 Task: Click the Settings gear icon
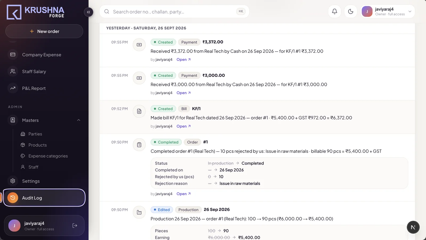click(x=13, y=181)
